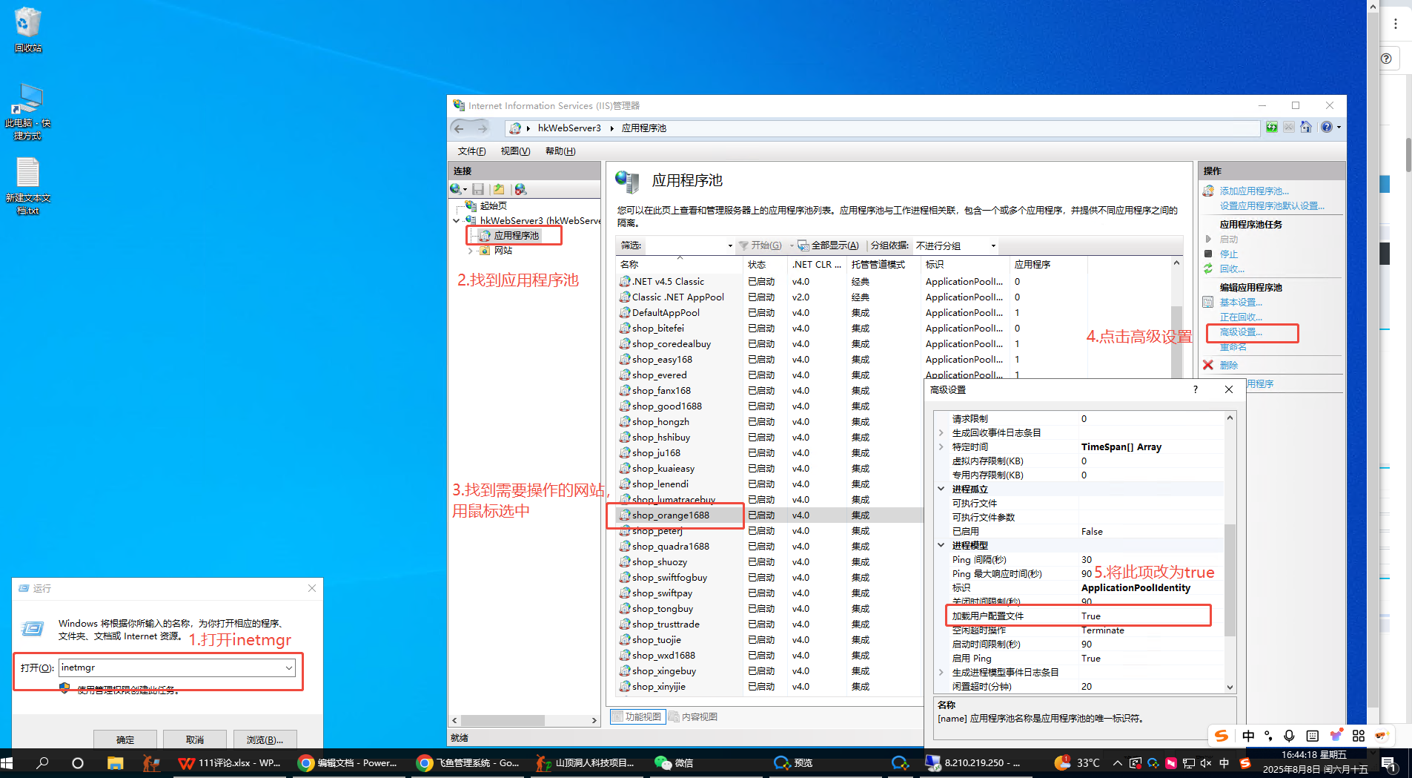The width and height of the screenshot is (1412, 778).
Task: Click the Recycle (回收) green arrows action
Action: [1231, 268]
